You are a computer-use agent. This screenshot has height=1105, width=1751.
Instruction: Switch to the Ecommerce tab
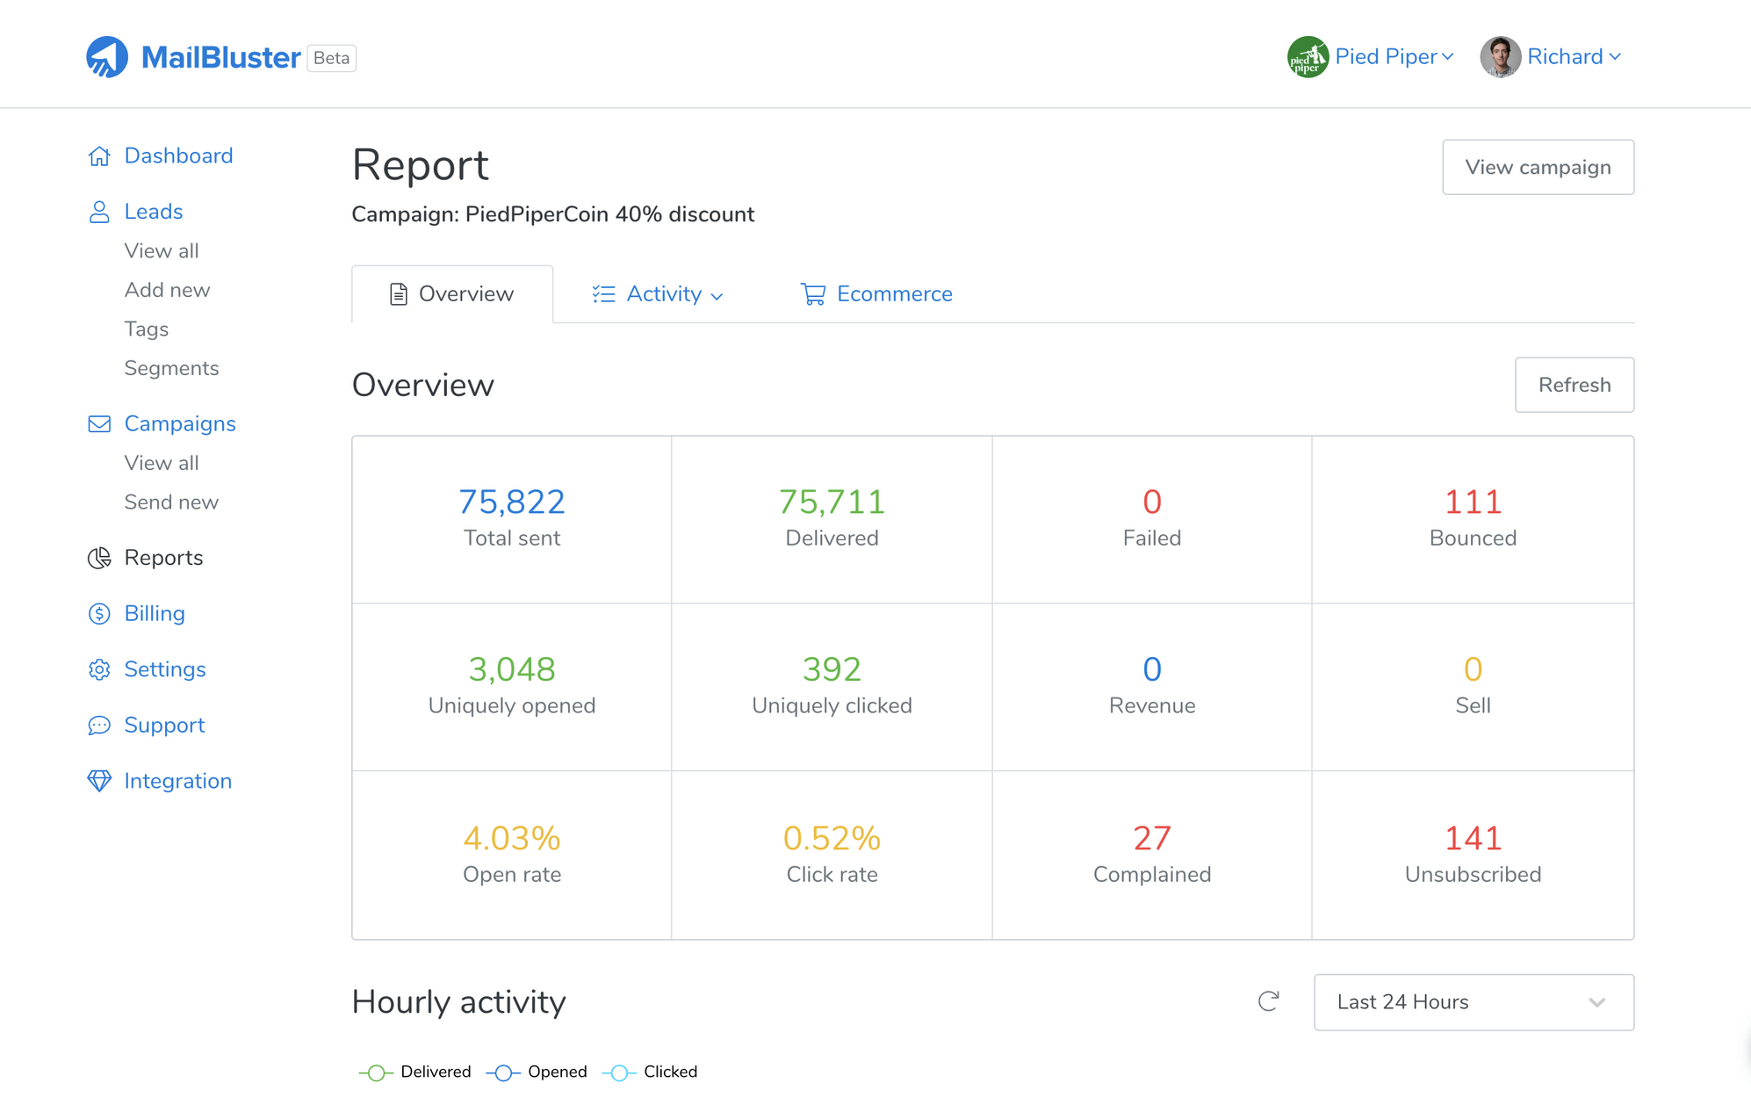(x=876, y=294)
